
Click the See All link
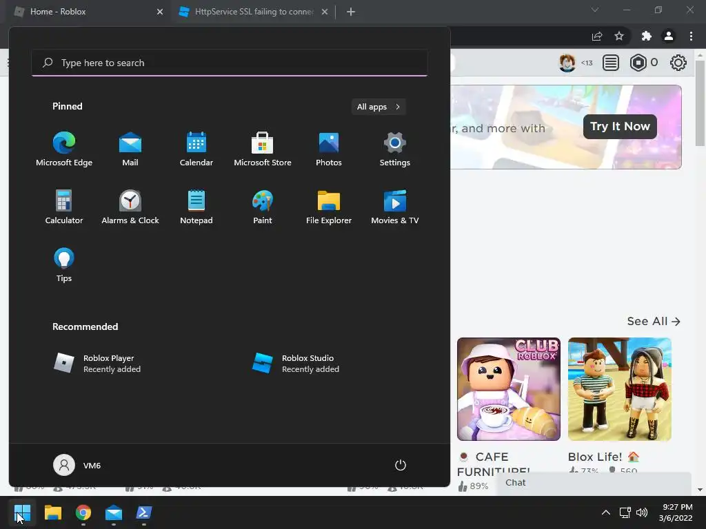tap(654, 321)
